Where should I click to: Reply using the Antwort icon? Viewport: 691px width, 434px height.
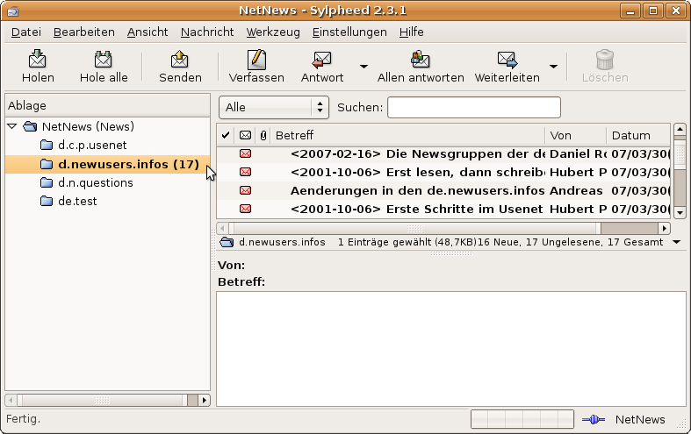click(x=321, y=59)
